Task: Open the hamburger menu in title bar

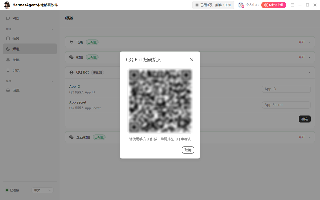Action: click(x=292, y=5)
